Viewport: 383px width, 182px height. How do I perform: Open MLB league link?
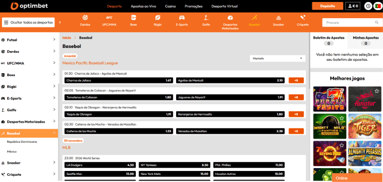click(x=67, y=148)
